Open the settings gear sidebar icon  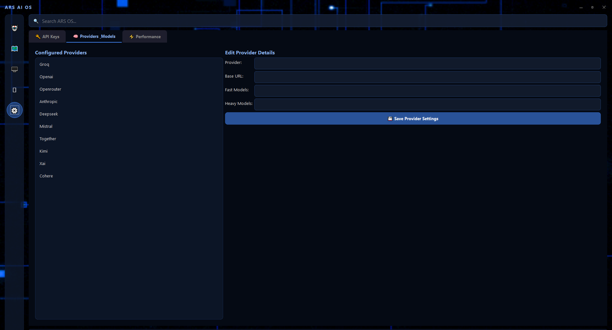point(14,111)
